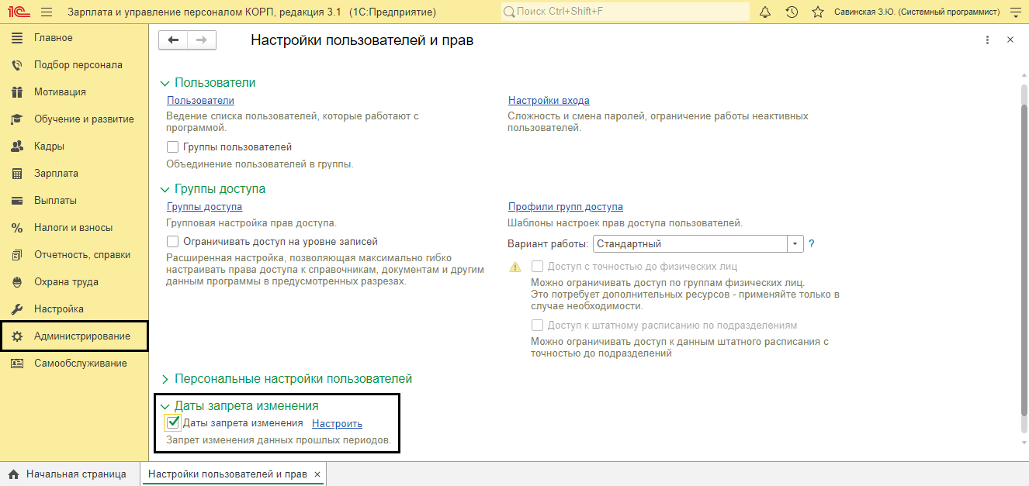Click the Главное sidebar icon
Image resolution: width=1029 pixels, height=486 pixels.
click(17, 38)
